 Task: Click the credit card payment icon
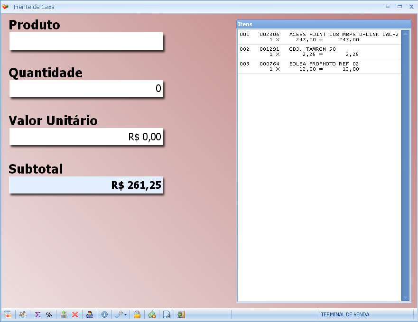click(x=8, y=314)
